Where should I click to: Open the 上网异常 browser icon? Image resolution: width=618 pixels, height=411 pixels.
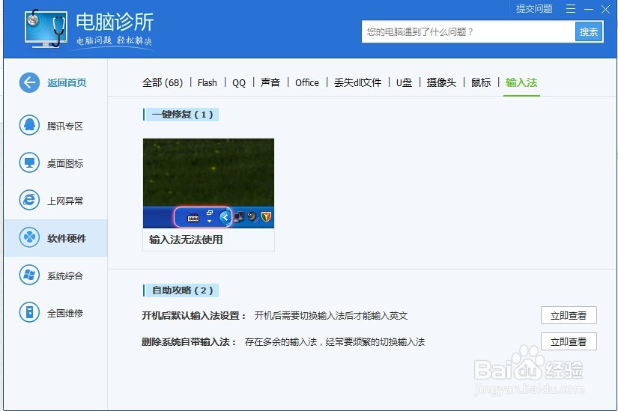[29, 200]
